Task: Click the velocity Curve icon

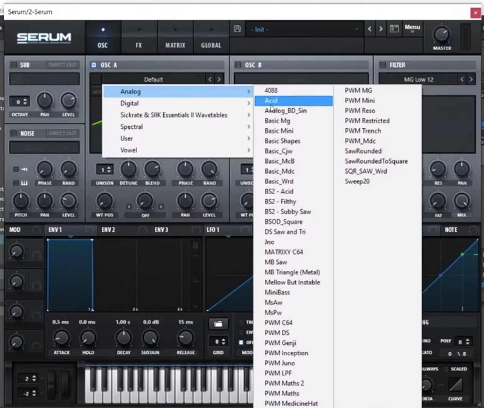Action: point(455,385)
